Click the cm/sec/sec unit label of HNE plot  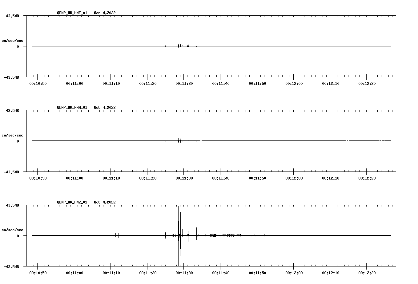pos(12,41)
